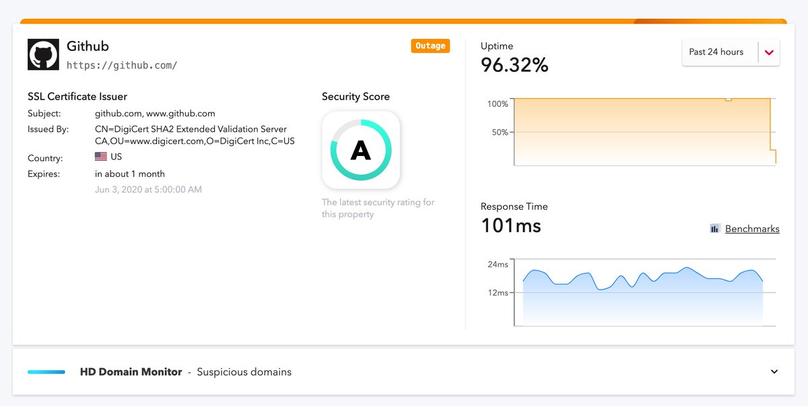The width and height of the screenshot is (808, 406).
Task: Collapse the Suspicious domains row via its chevron
Action: point(773,371)
